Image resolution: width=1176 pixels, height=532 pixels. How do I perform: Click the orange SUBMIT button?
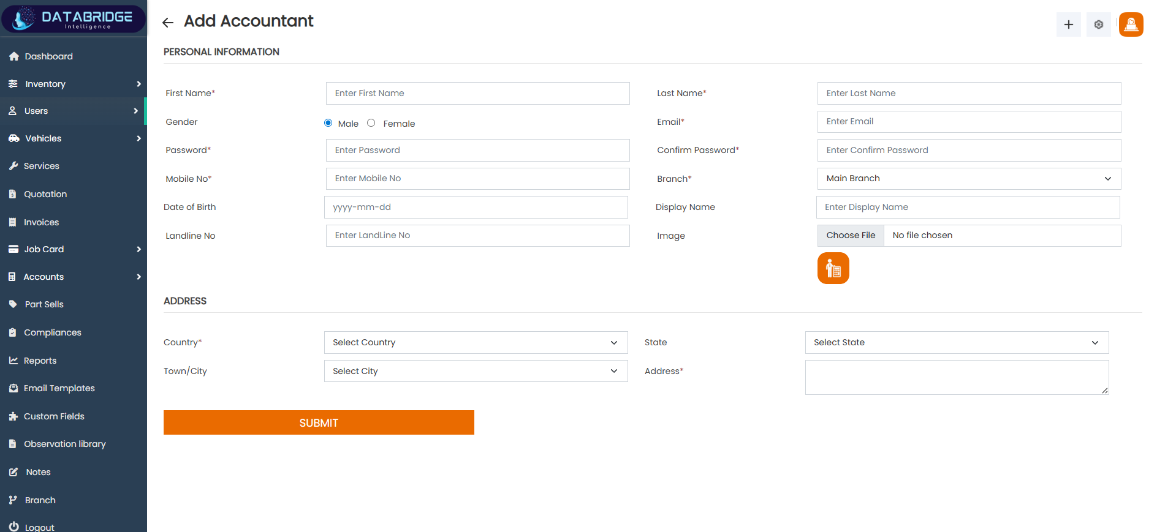pos(319,422)
